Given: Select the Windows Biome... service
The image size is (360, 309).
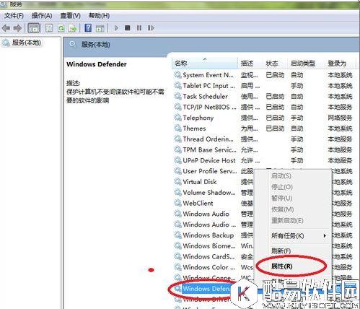Looking at the screenshot, I should [x=209, y=246].
